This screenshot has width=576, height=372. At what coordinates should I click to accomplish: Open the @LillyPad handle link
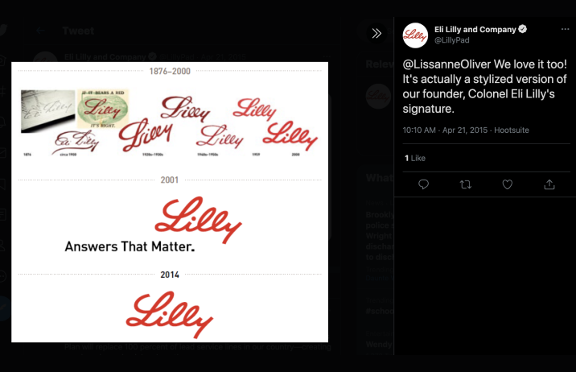click(x=452, y=40)
